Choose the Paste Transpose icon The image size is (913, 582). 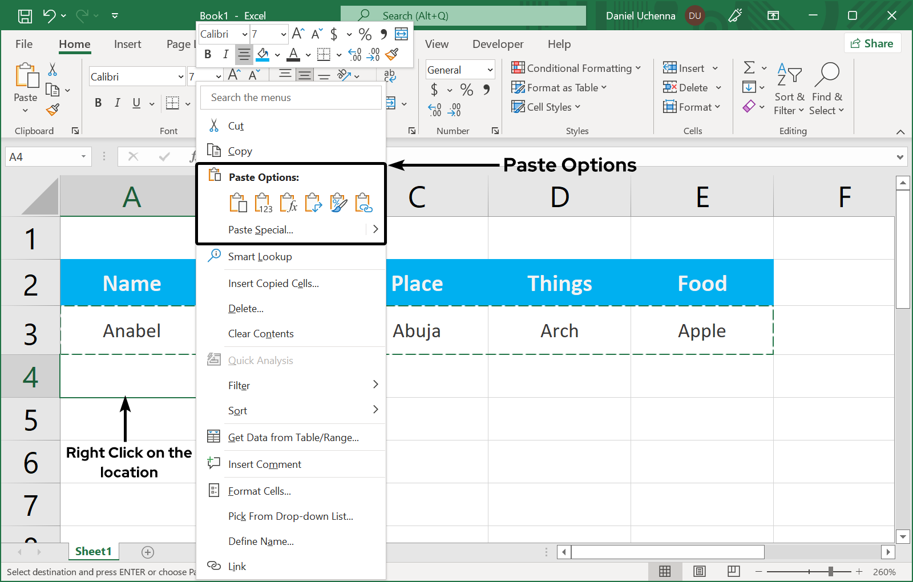coord(313,203)
